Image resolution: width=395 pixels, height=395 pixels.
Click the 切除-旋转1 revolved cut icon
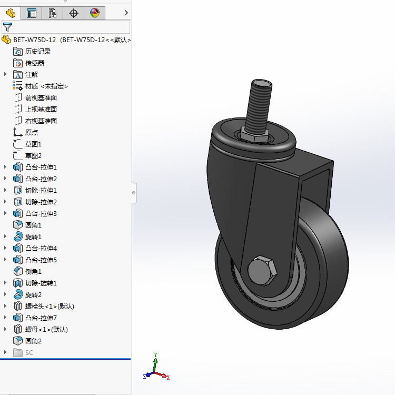pos(17,283)
